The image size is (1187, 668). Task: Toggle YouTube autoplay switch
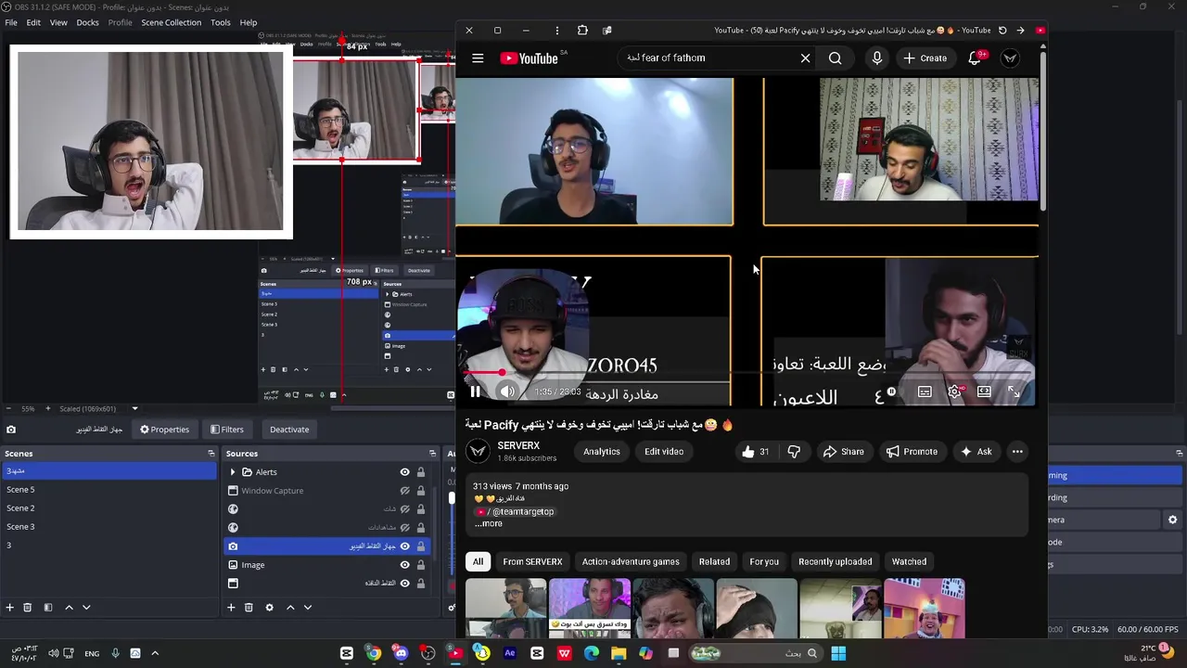[888, 392]
